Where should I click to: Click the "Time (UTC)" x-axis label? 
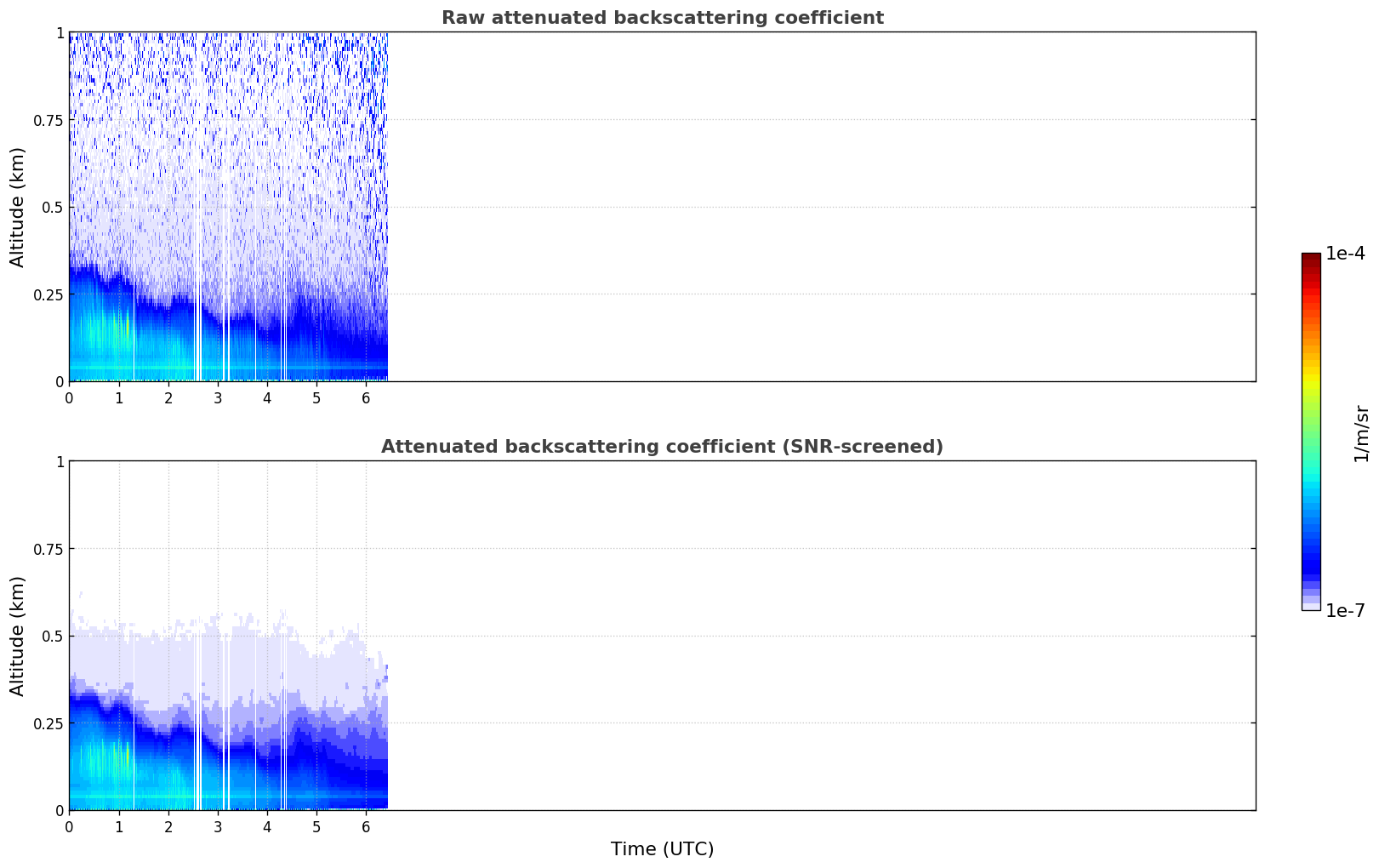point(662,849)
